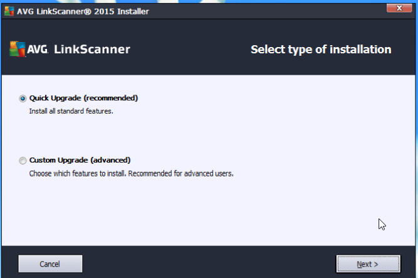
Task: Click the "Install all standard features." description
Action: point(71,111)
